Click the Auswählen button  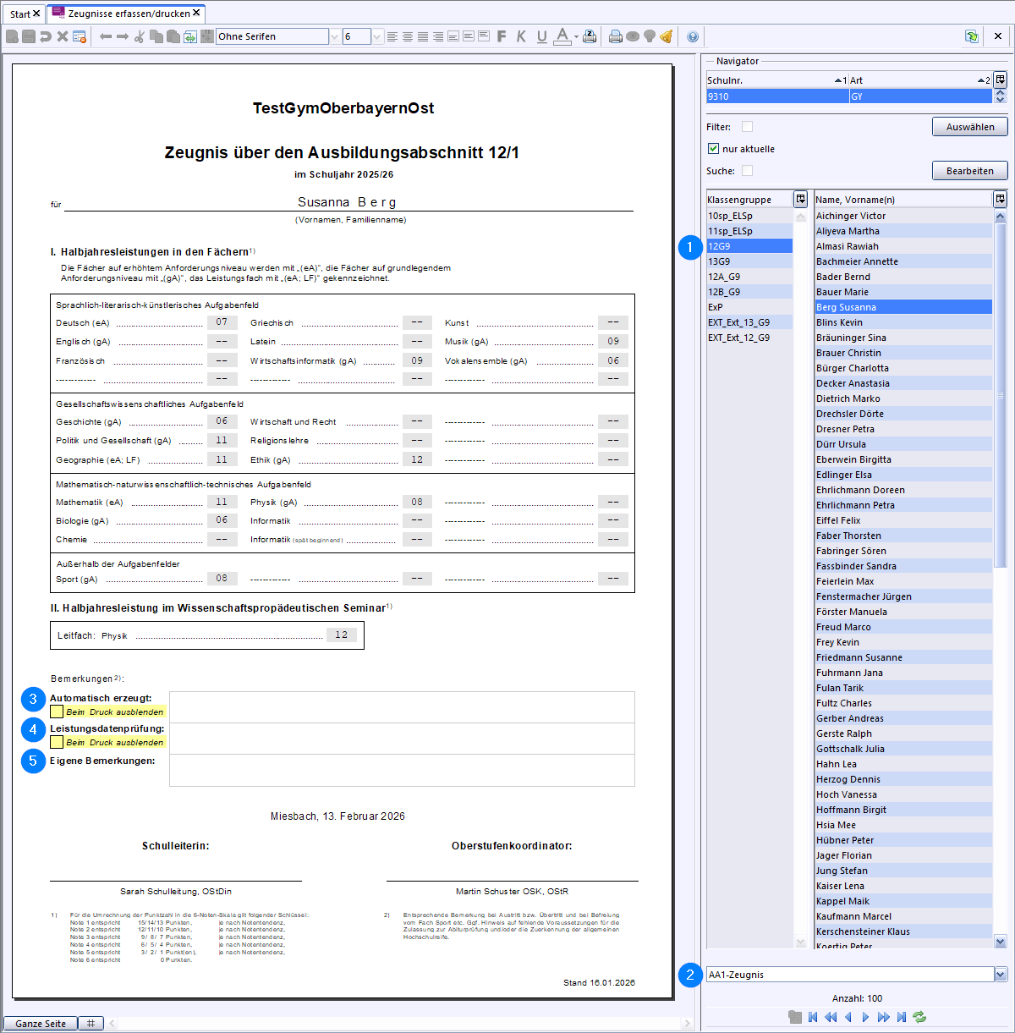click(x=969, y=127)
